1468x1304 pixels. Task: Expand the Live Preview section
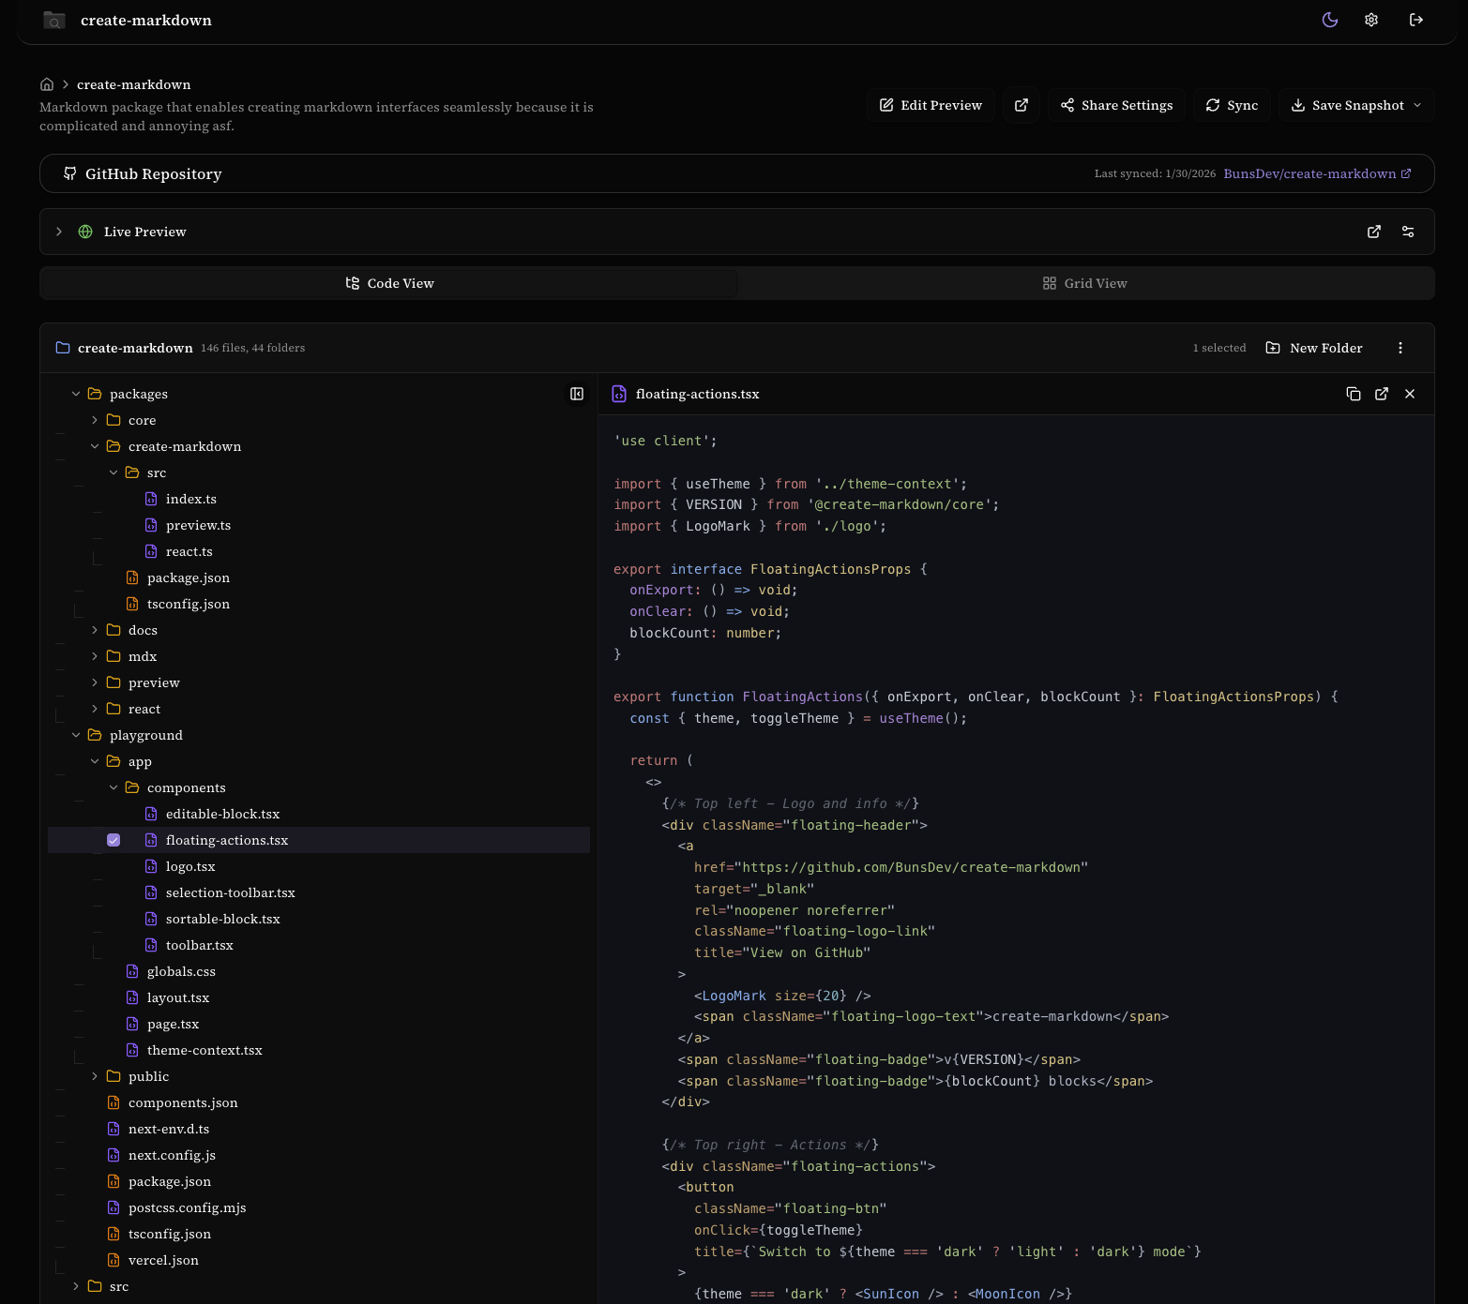[59, 232]
